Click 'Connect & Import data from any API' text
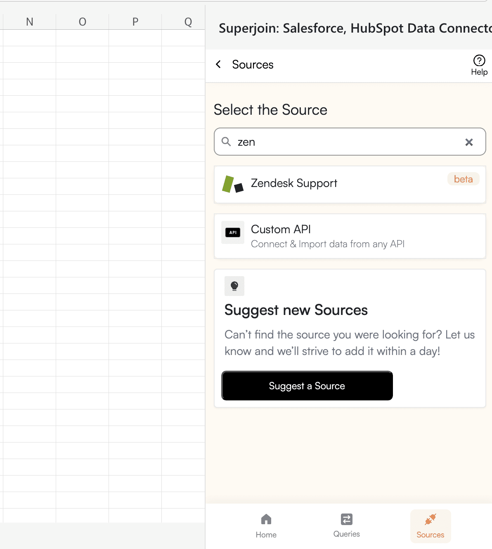The height and width of the screenshot is (549, 492). coord(328,244)
